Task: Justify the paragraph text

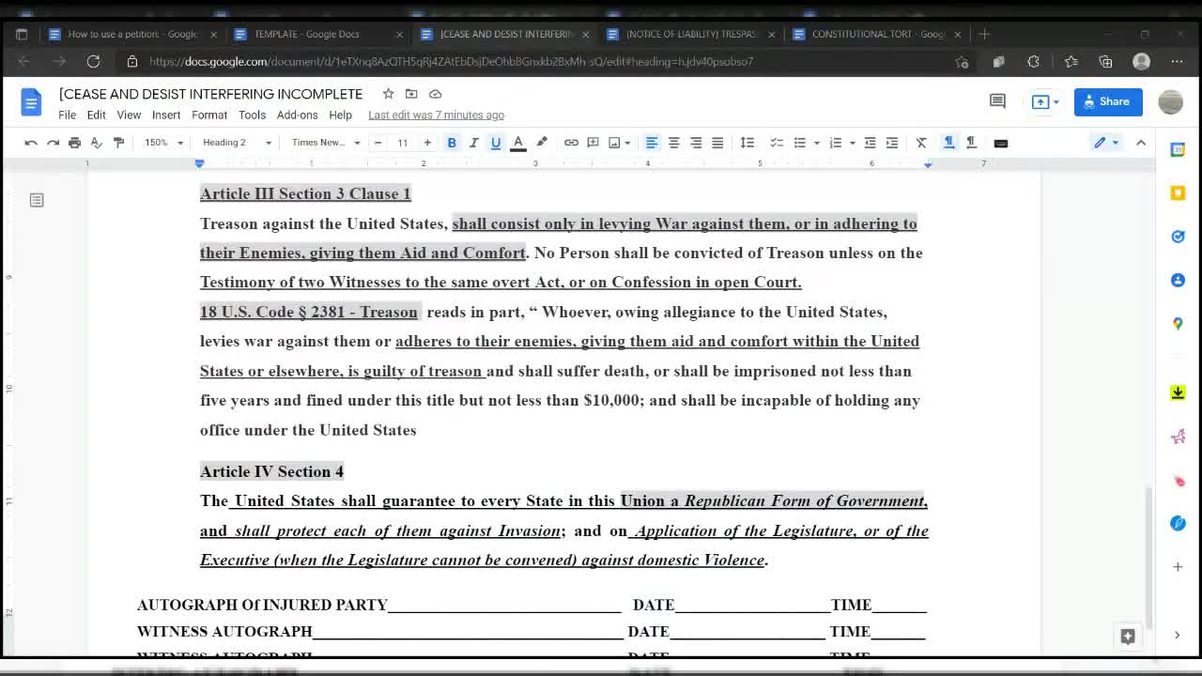Action: [717, 143]
